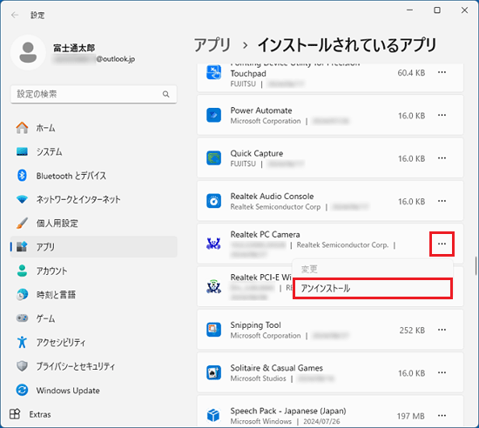This screenshot has width=479, height=428.
Task: Click the Speech Pack Japanese cube icon
Action: tap(213, 415)
